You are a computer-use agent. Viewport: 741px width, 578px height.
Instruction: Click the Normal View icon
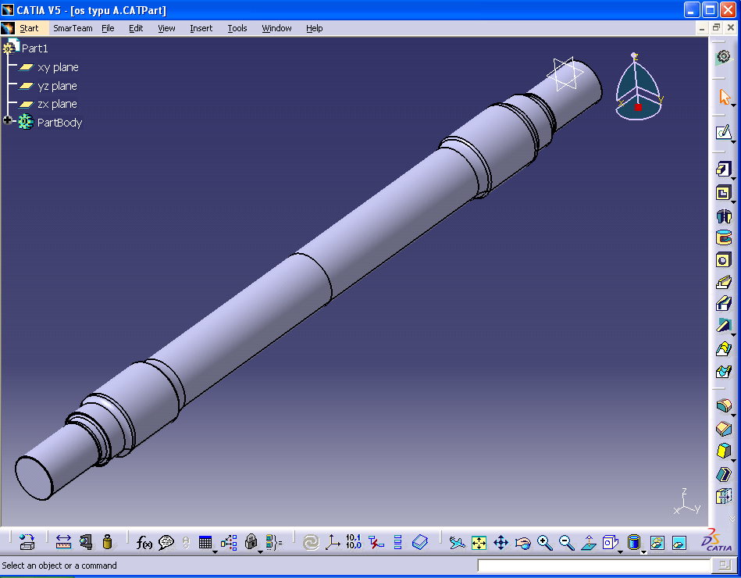(589, 543)
